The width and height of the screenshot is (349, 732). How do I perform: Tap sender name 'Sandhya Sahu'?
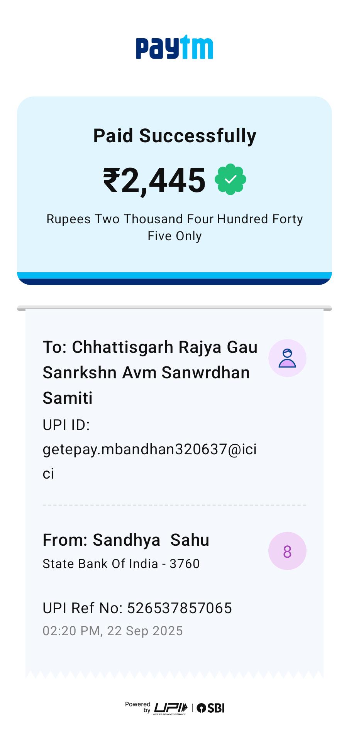click(x=151, y=540)
